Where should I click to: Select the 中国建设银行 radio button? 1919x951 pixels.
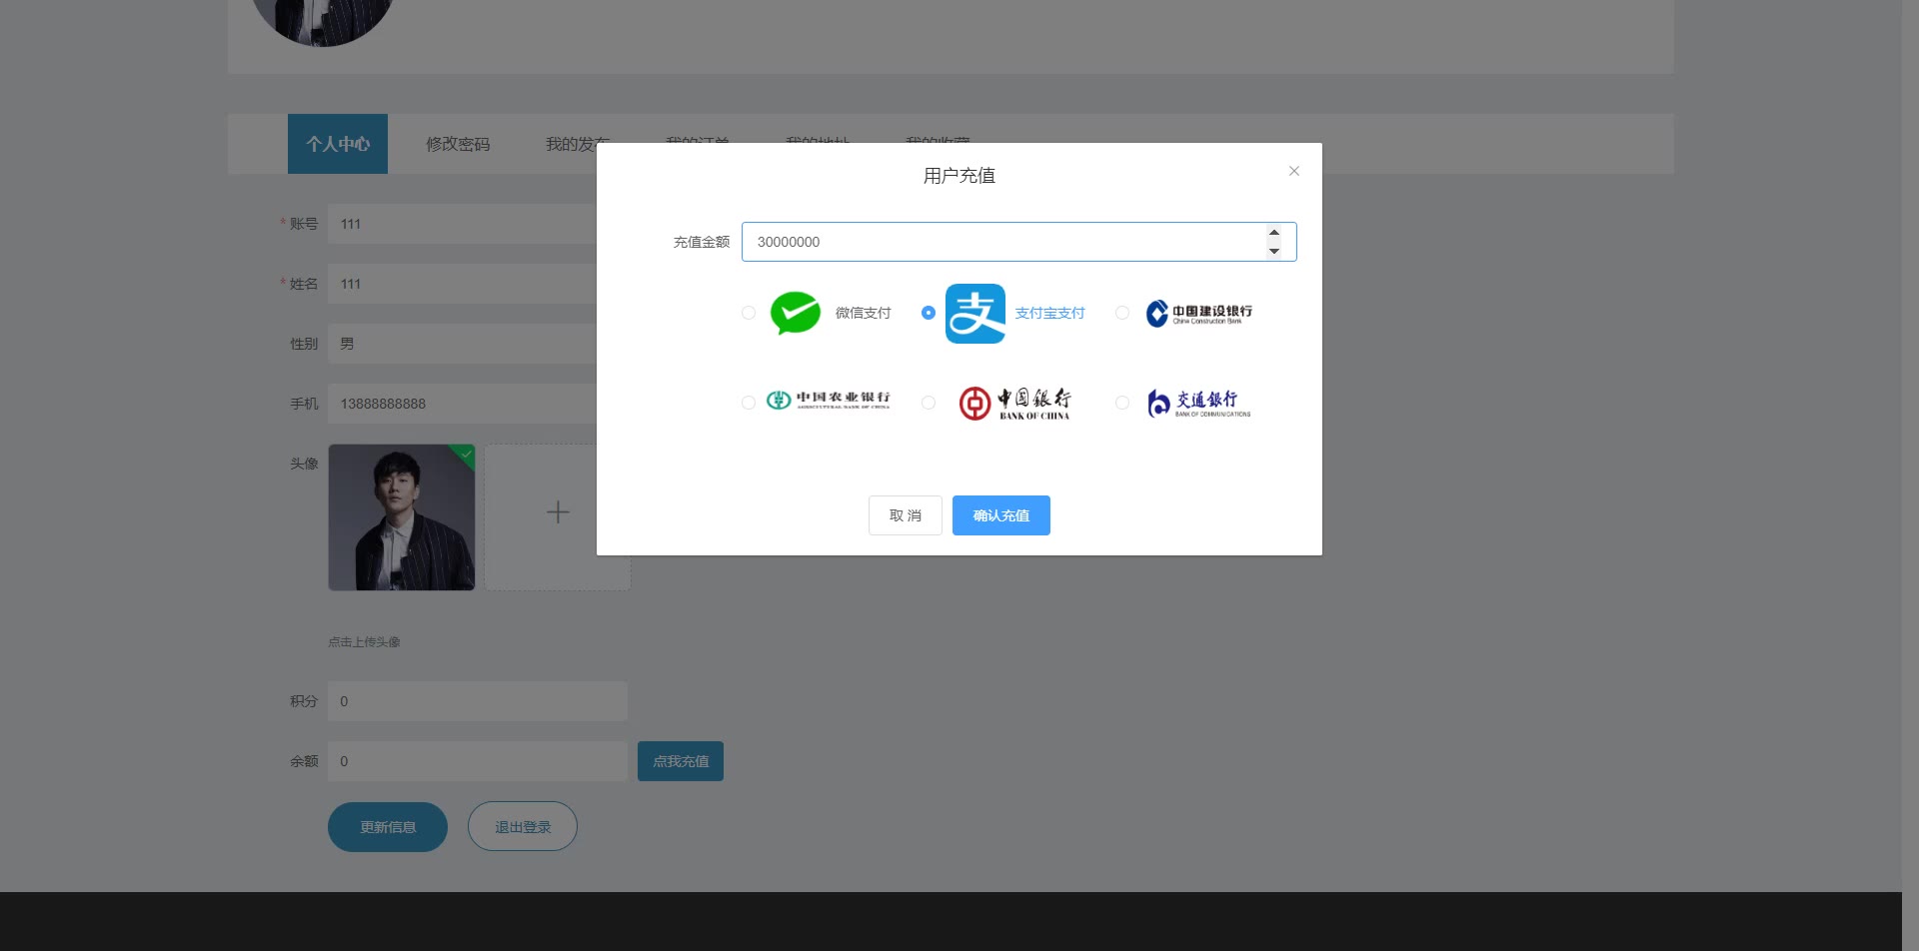coord(1122,313)
